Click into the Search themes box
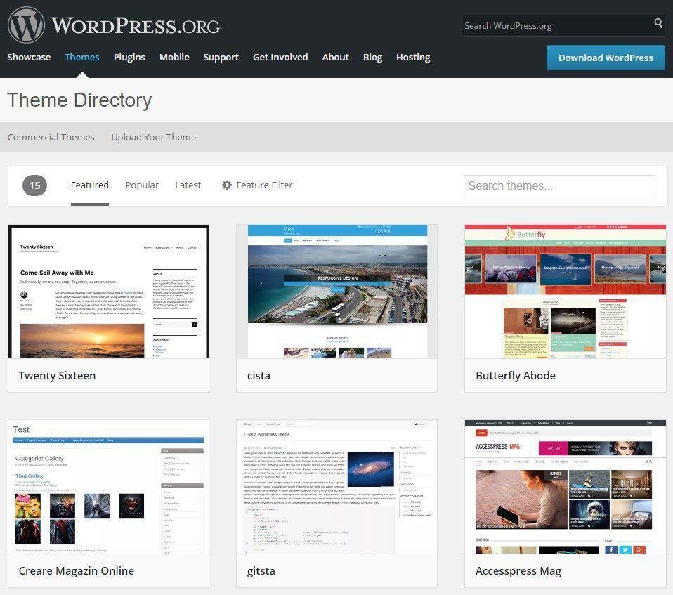This screenshot has height=595, width=673. (x=558, y=186)
